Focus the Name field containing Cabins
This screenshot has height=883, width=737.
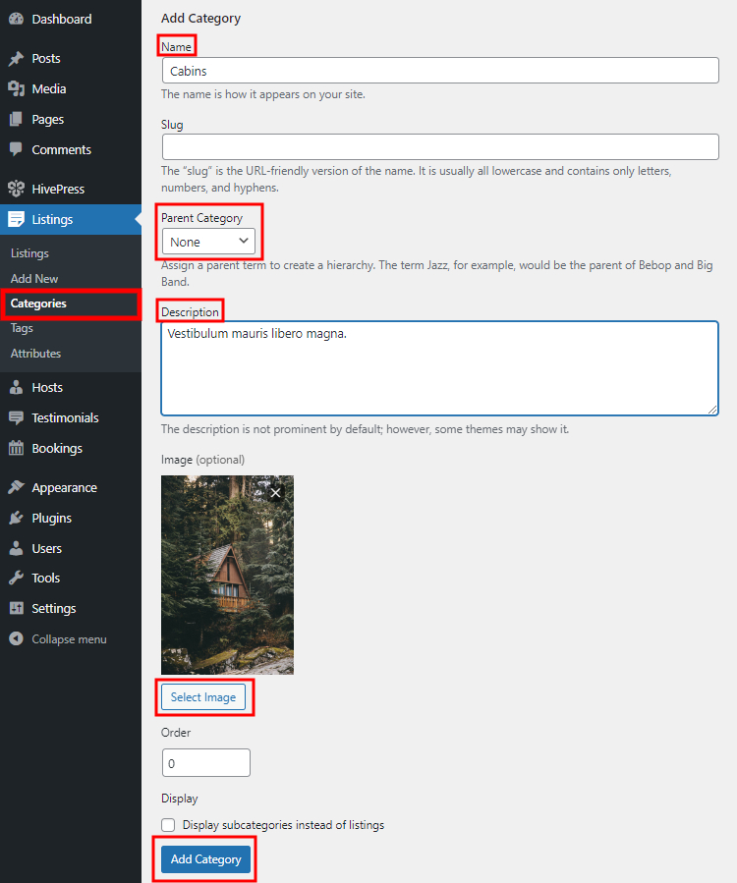440,71
